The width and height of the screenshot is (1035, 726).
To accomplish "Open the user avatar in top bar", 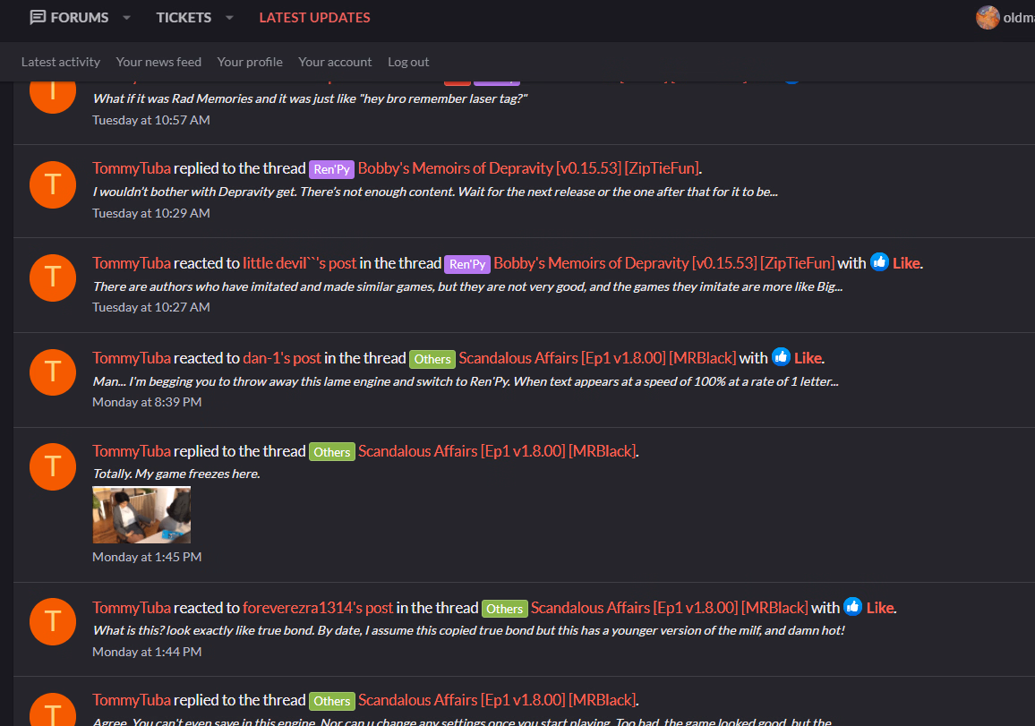I will [x=988, y=18].
